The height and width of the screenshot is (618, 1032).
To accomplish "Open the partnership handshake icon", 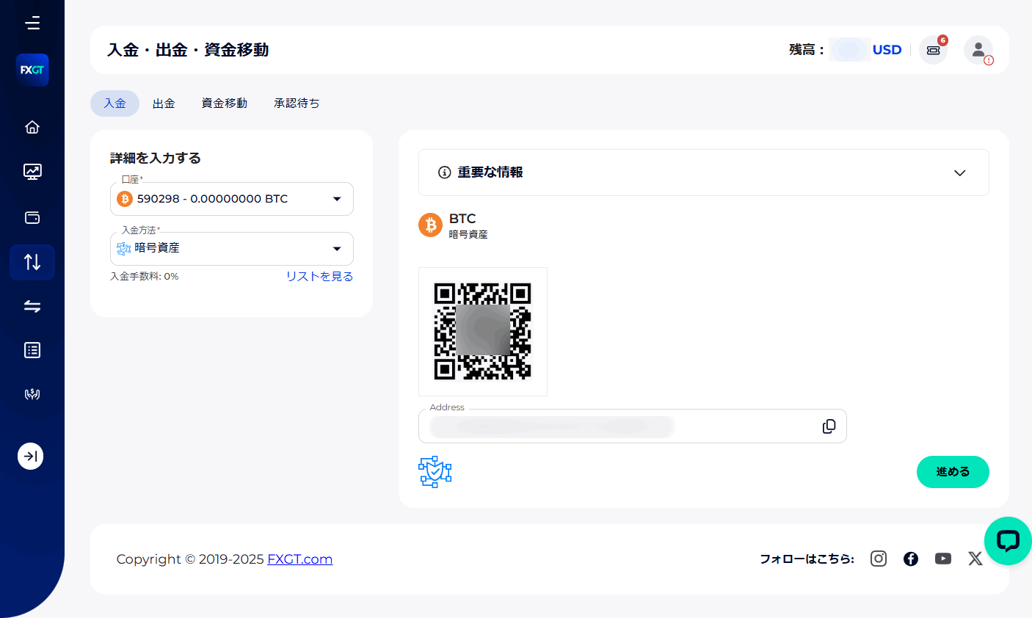I will [x=32, y=394].
